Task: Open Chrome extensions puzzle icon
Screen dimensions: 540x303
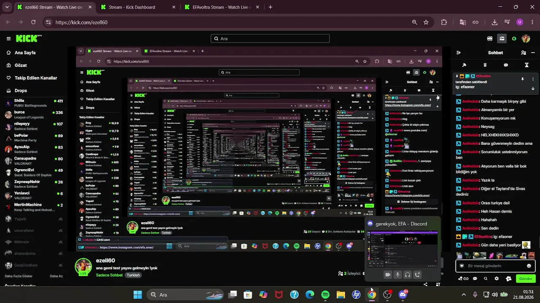Action: point(444,22)
